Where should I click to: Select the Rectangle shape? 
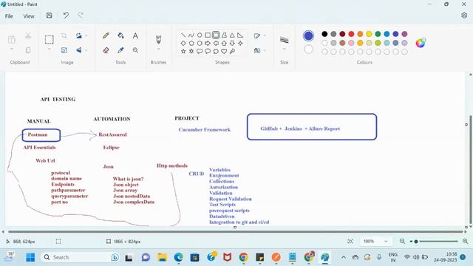pos(208,35)
